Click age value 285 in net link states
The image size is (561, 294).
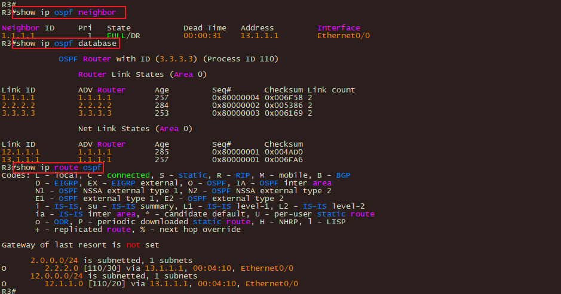[x=162, y=152]
